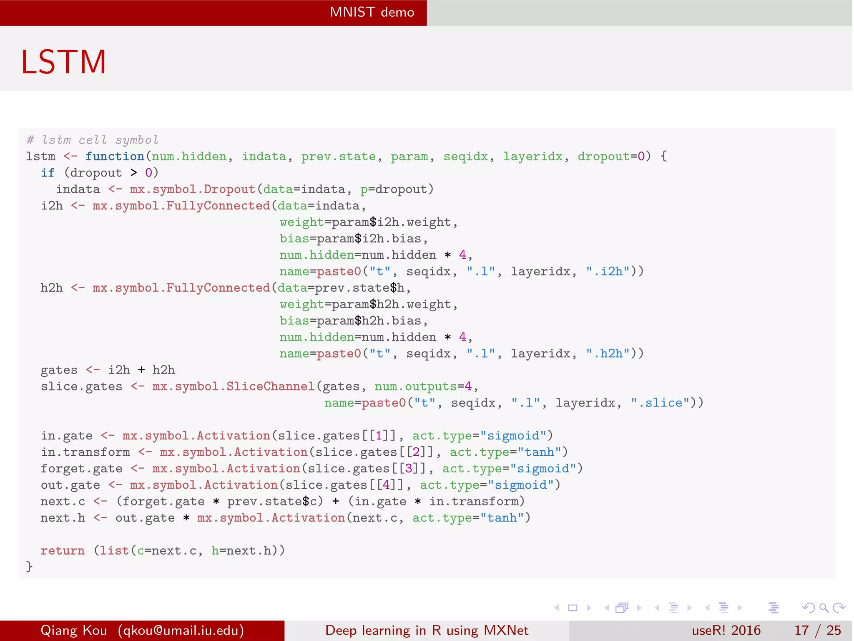Go to next frame arrow beside stacked frames
Screen dimensions: 854x641
tap(639, 608)
